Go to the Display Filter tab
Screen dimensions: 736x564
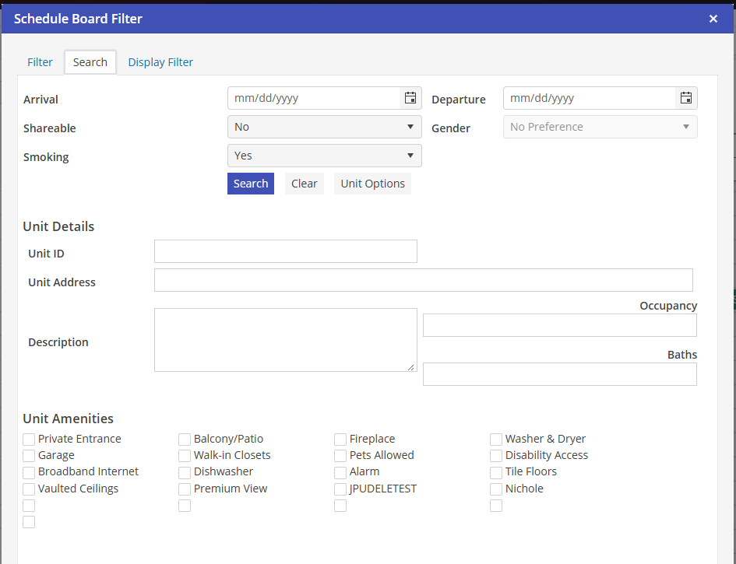160,62
